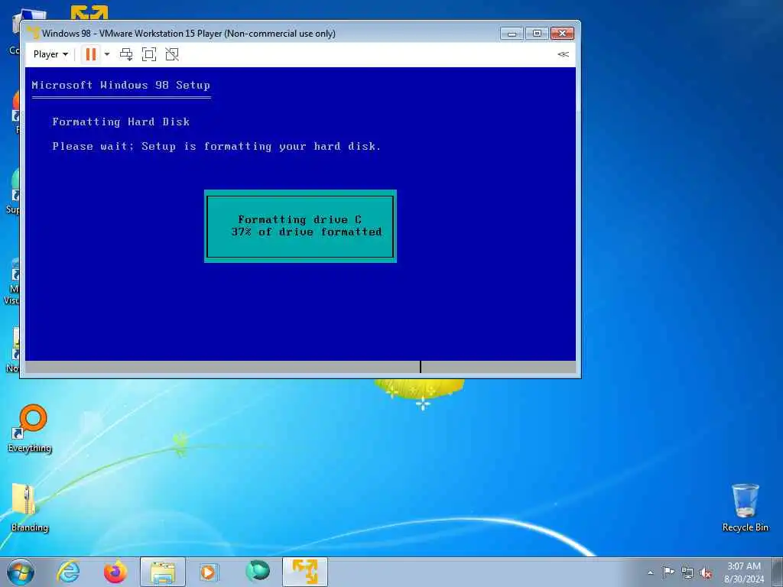Switch to VMware Player taskbar button
The image size is (783, 587).
point(305,572)
